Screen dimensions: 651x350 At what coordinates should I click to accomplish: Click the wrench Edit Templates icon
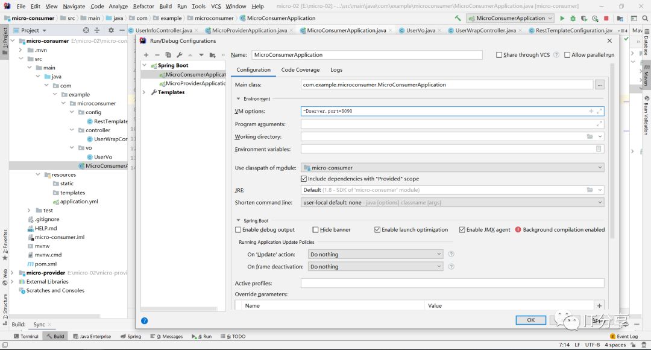pos(180,55)
